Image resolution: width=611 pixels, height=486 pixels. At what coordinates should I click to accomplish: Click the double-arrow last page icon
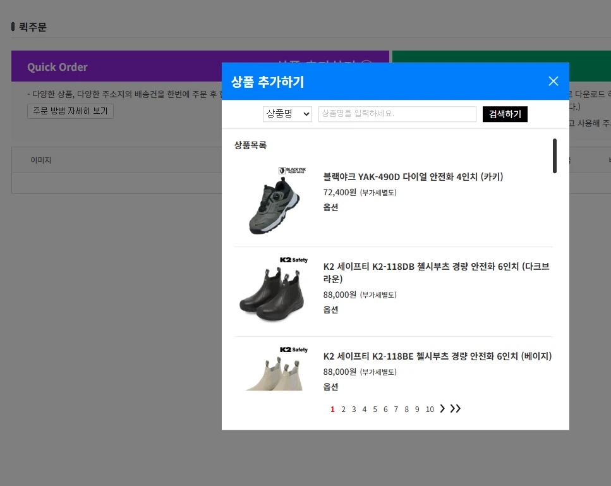pyautogui.click(x=455, y=408)
